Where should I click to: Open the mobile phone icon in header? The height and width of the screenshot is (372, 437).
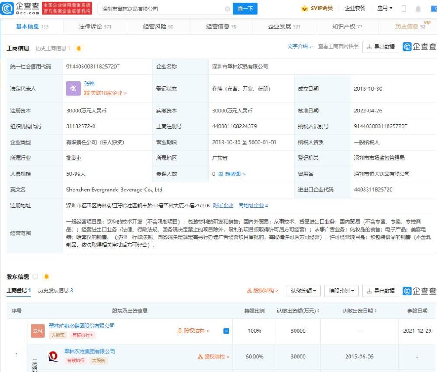(x=403, y=9)
